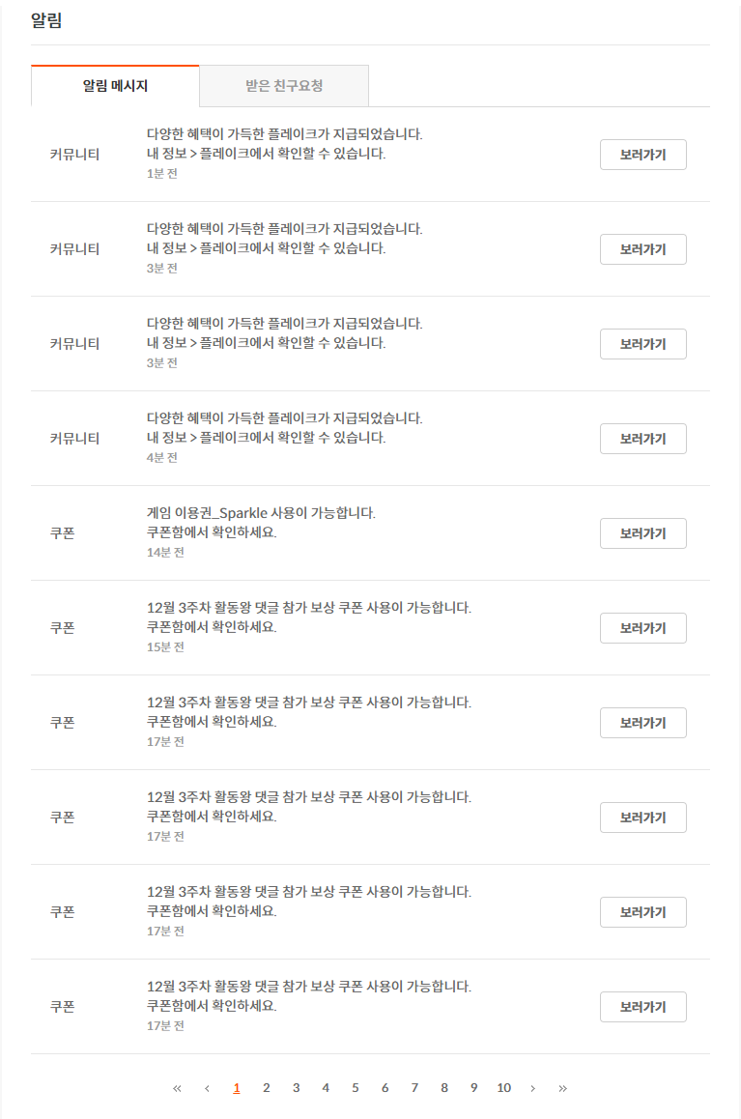Image resolution: width=741 pixels, height=1119 pixels.
Task: Click 보러가기 for Sparkle game coupon
Action: (x=642, y=533)
